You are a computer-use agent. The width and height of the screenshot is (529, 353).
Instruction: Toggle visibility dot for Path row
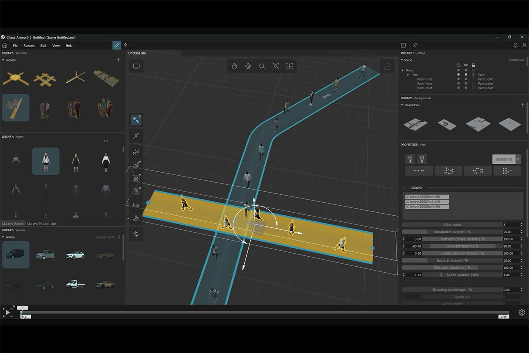pos(466,75)
